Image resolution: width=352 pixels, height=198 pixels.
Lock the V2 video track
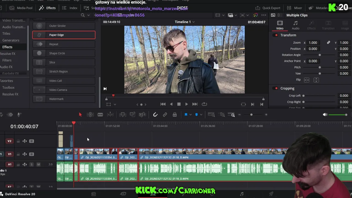18,141
